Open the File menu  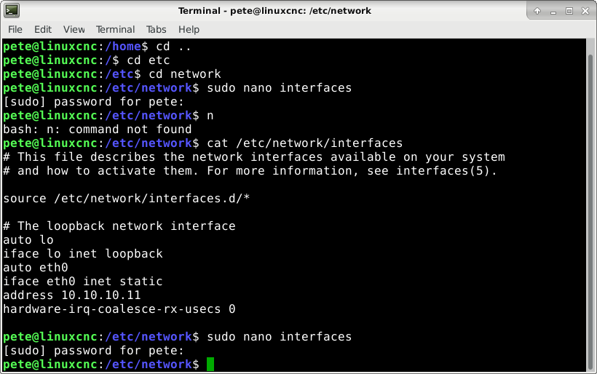pyautogui.click(x=15, y=30)
